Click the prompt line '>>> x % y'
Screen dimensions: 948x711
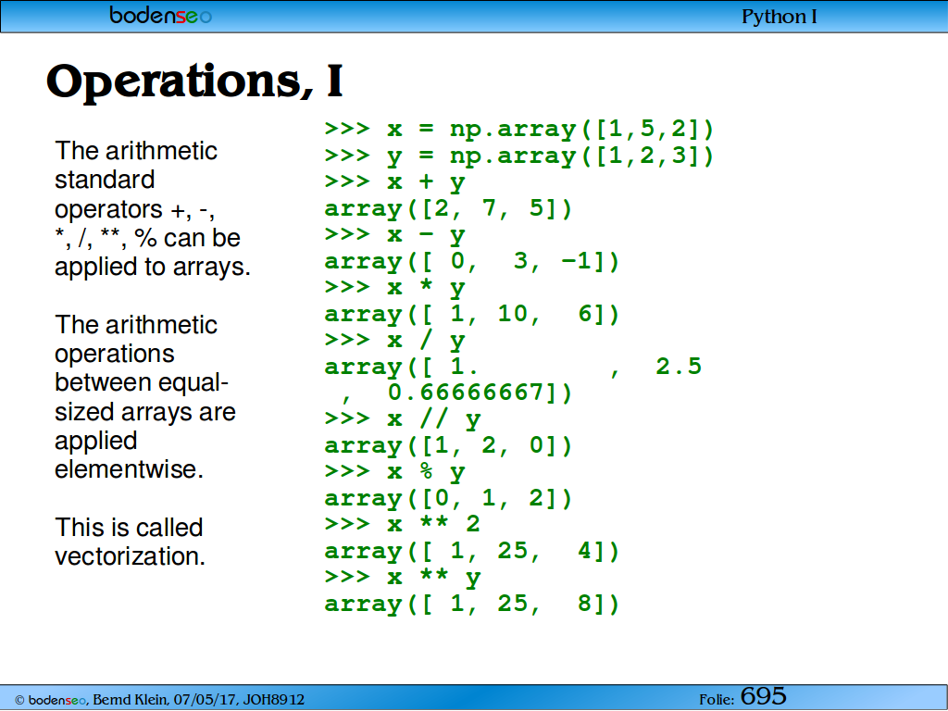click(x=394, y=472)
